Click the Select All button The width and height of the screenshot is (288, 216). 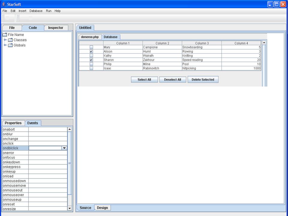144,79
